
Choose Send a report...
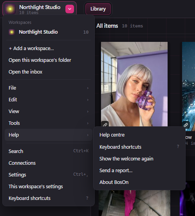139,170
